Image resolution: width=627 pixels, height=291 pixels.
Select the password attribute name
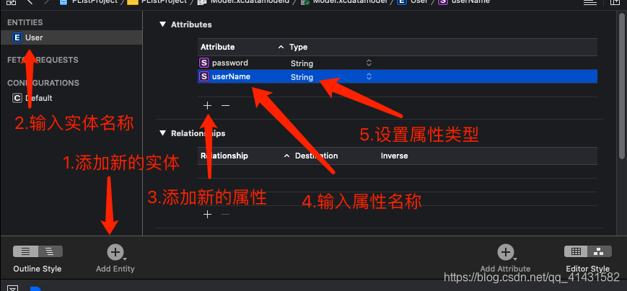(x=230, y=63)
